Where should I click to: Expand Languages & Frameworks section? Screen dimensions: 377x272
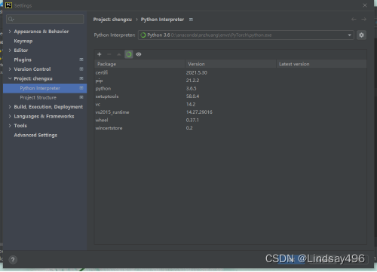pos(10,116)
